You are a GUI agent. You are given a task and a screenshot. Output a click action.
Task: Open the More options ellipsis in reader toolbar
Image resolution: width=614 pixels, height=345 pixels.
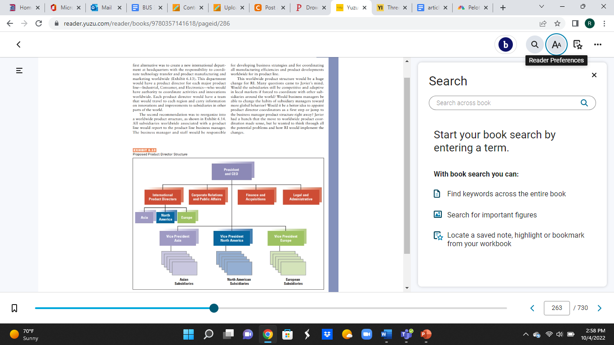pyautogui.click(x=598, y=44)
